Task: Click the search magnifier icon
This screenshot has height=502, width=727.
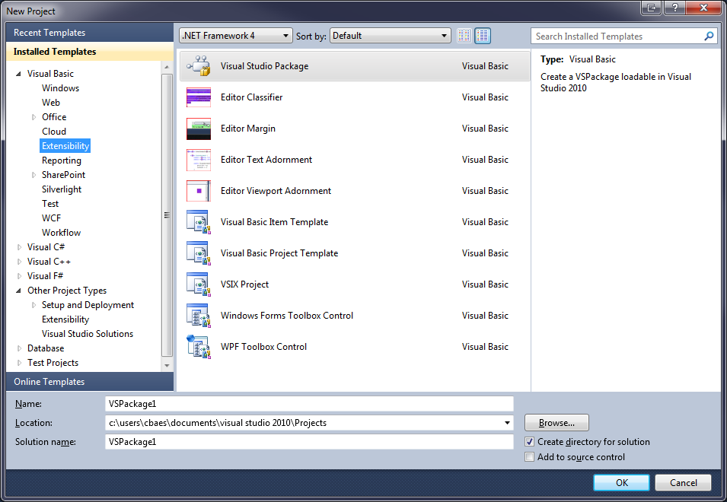Action: 709,36
